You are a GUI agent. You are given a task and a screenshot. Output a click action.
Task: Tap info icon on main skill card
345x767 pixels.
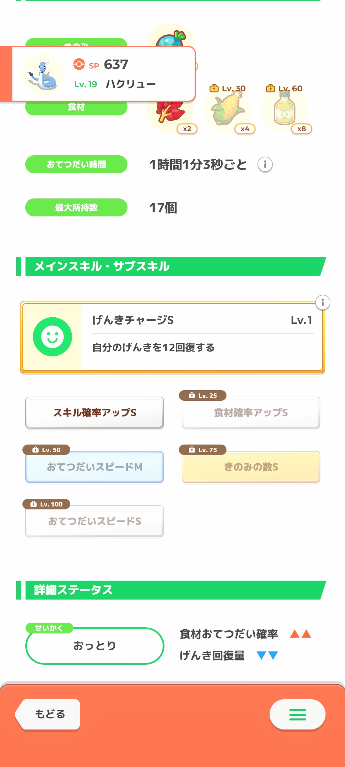(x=323, y=302)
